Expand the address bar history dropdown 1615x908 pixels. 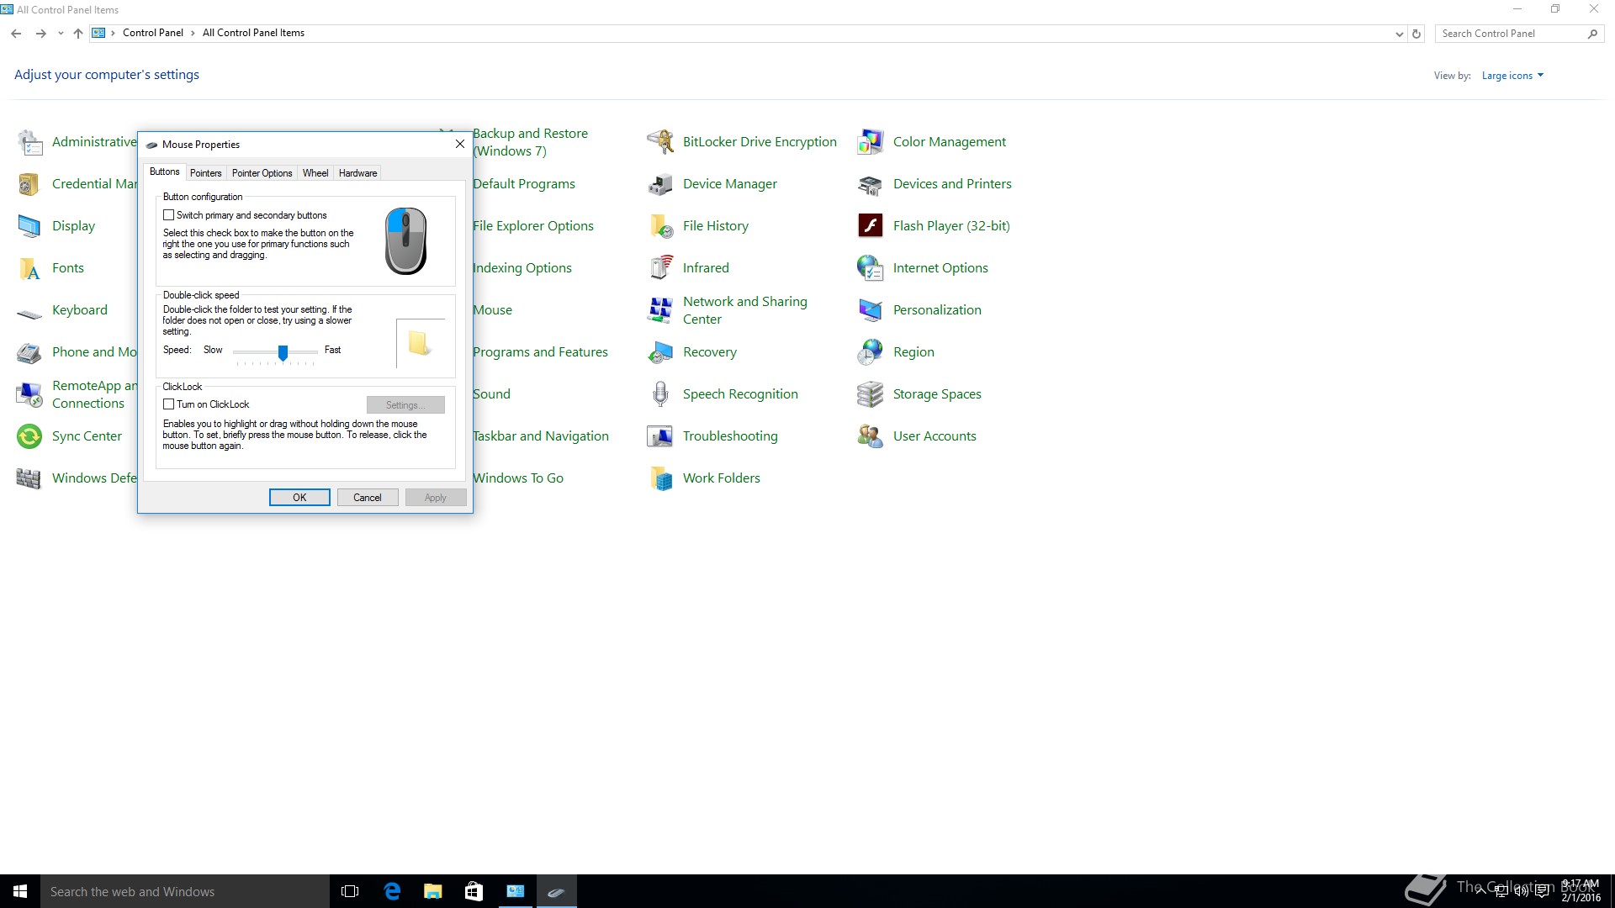point(1399,34)
